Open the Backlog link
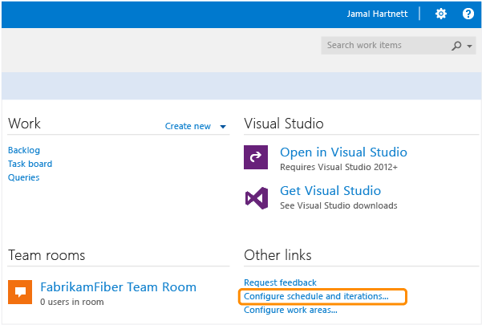 24,150
